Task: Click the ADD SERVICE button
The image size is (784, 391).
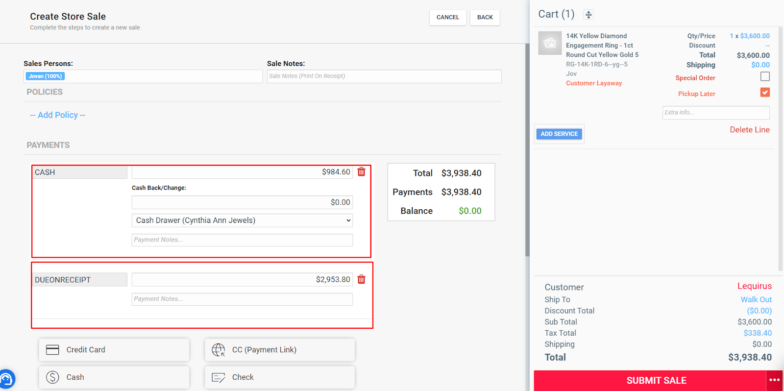Action: coord(559,134)
